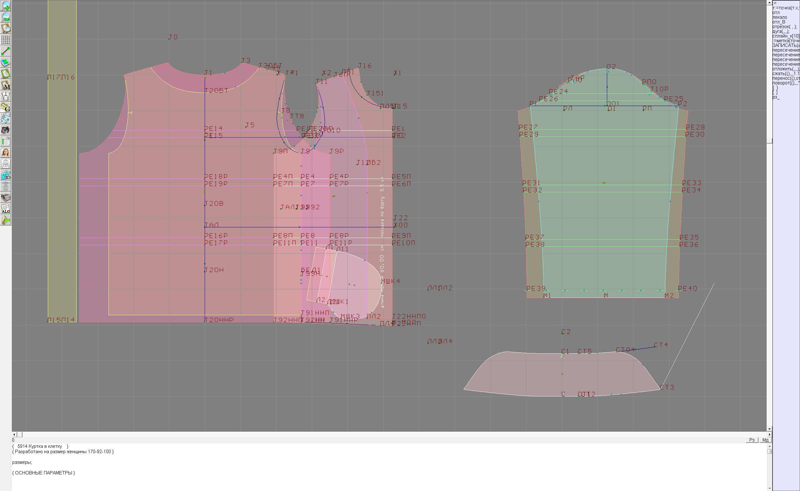Screen dimensions: 800x491
Task: Open the compass measurement tool
Action: [x=6, y=96]
